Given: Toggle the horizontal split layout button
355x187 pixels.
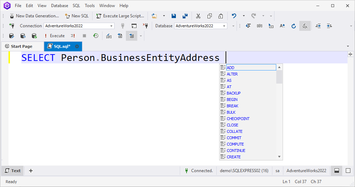Looking at the screenshot, I should coord(337,171).
